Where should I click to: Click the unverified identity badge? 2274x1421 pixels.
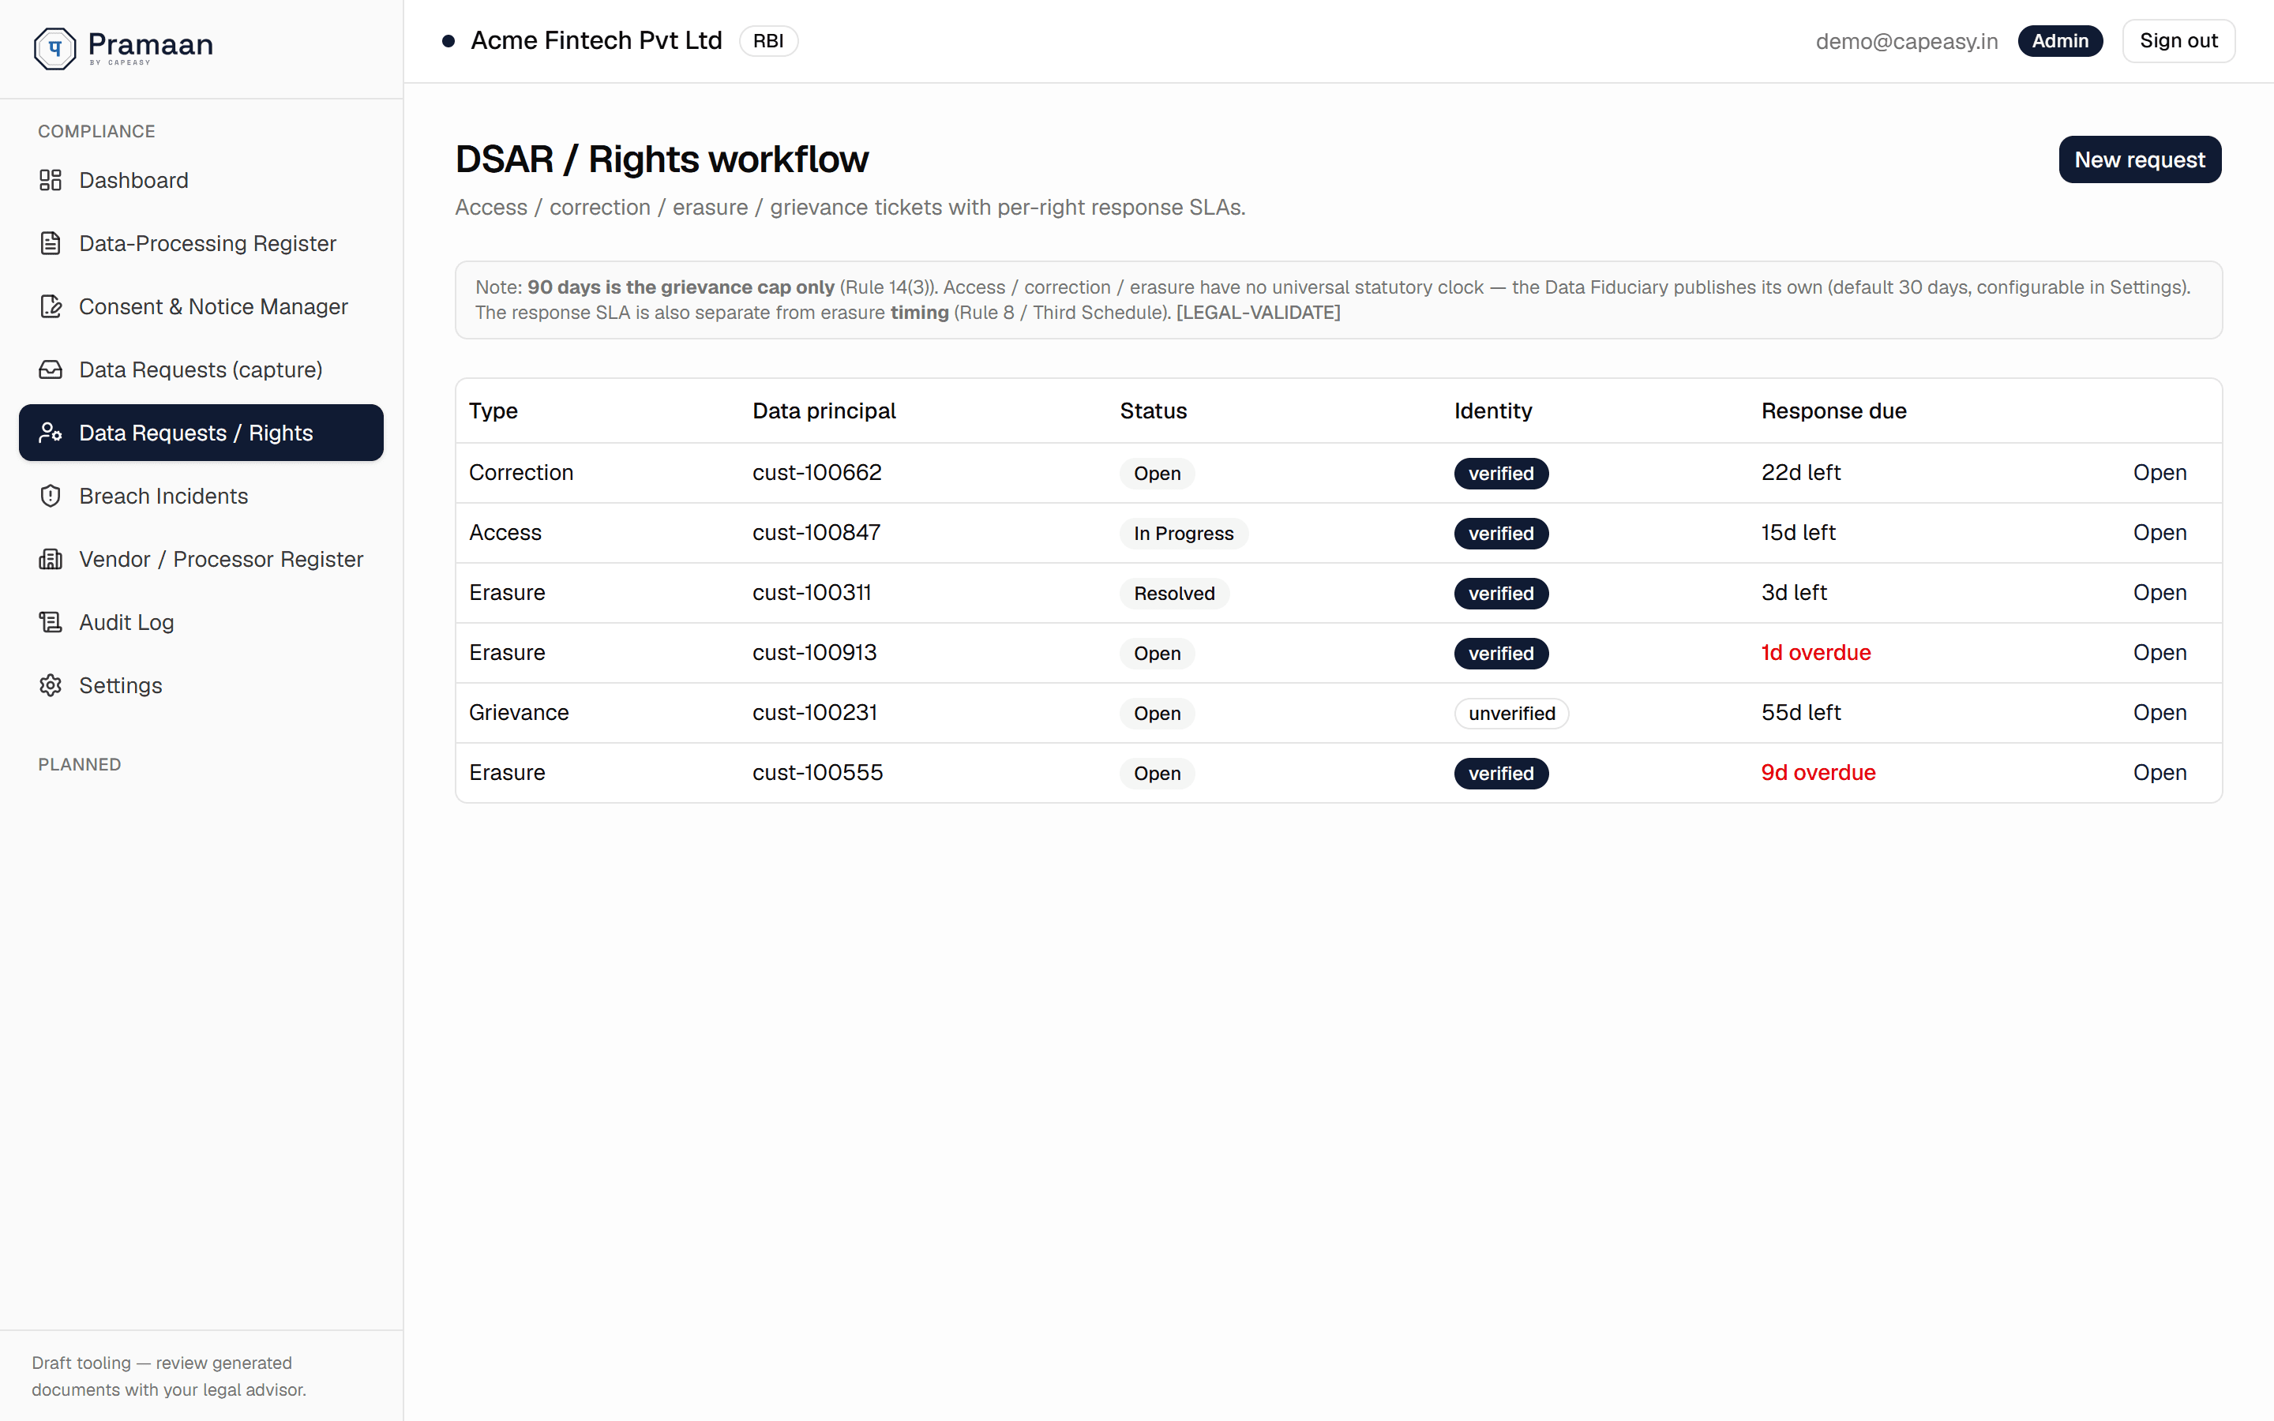(1511, 714)
